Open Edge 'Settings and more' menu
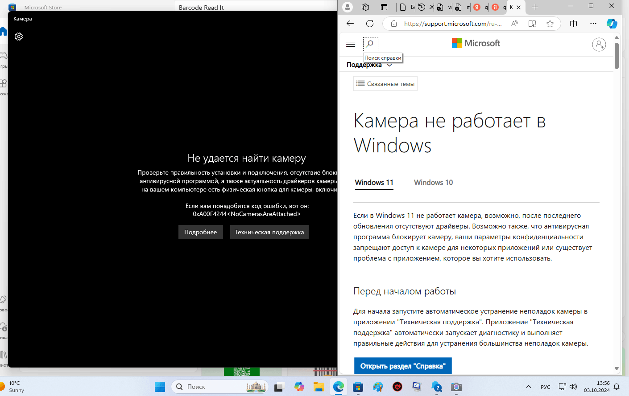Viewport: 629px width, 396px height. coord(593,24)
